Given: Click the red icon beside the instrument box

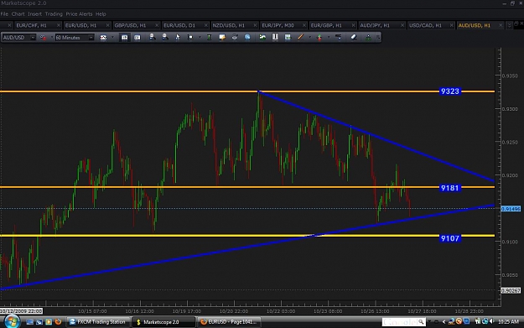Looking at the screenshot, I should point(43,38).
